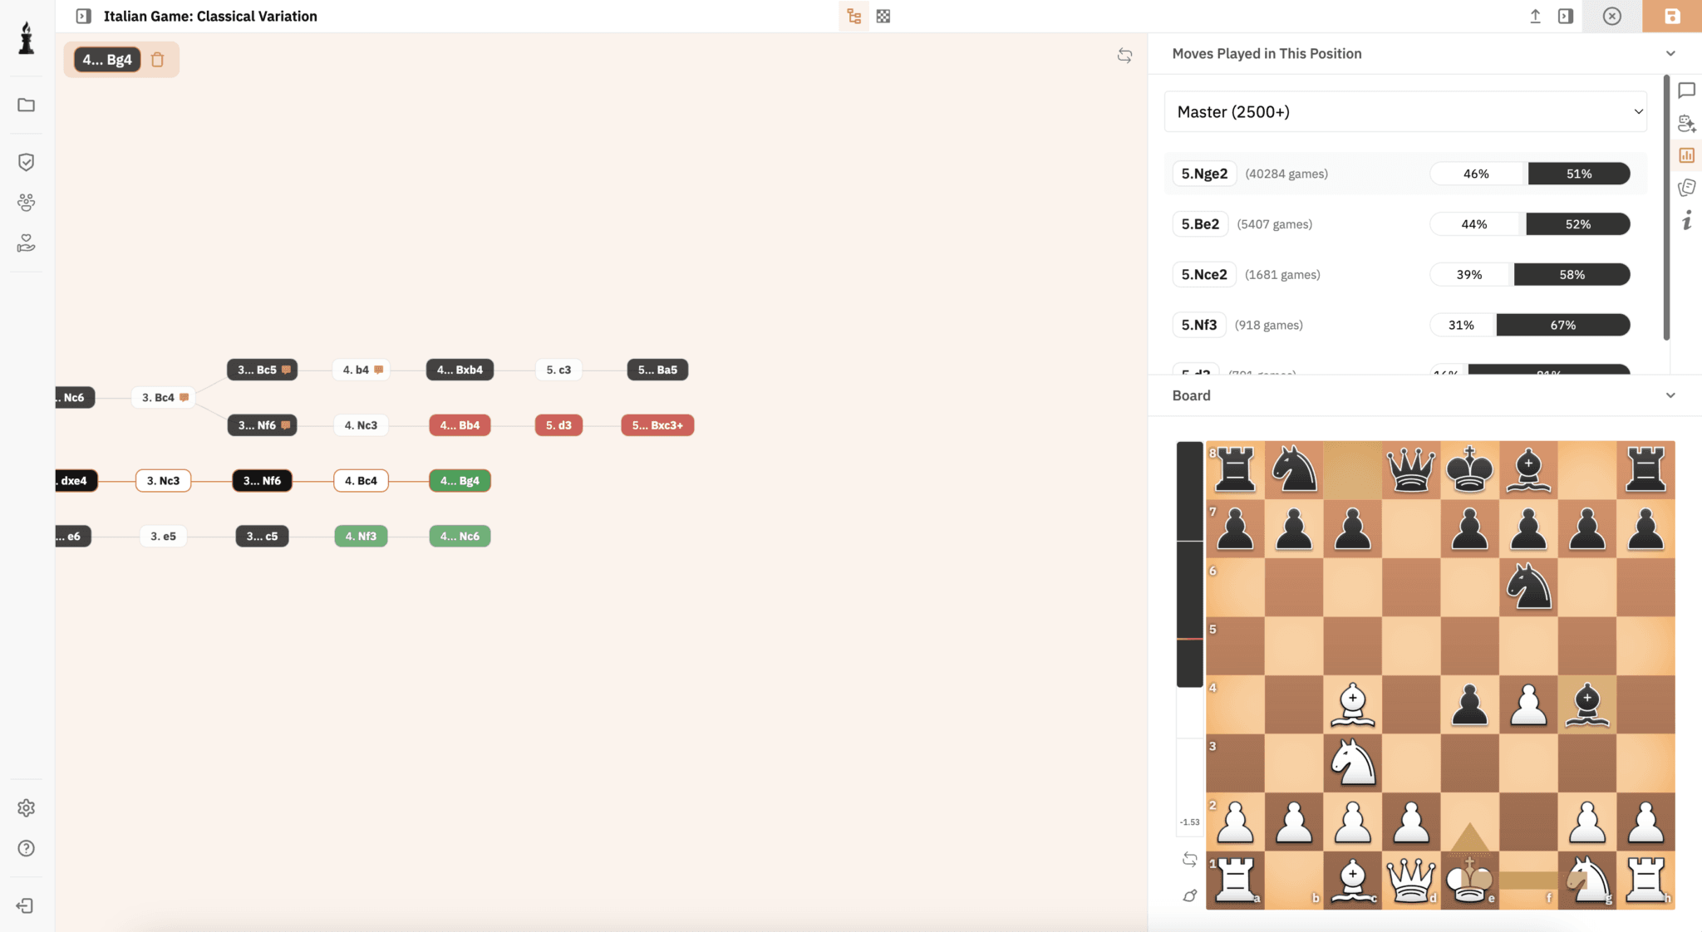This screenshot has width=1702, height=932.
Task: Click the logout icon at sidebar bottom
Action: pos(25,905)
